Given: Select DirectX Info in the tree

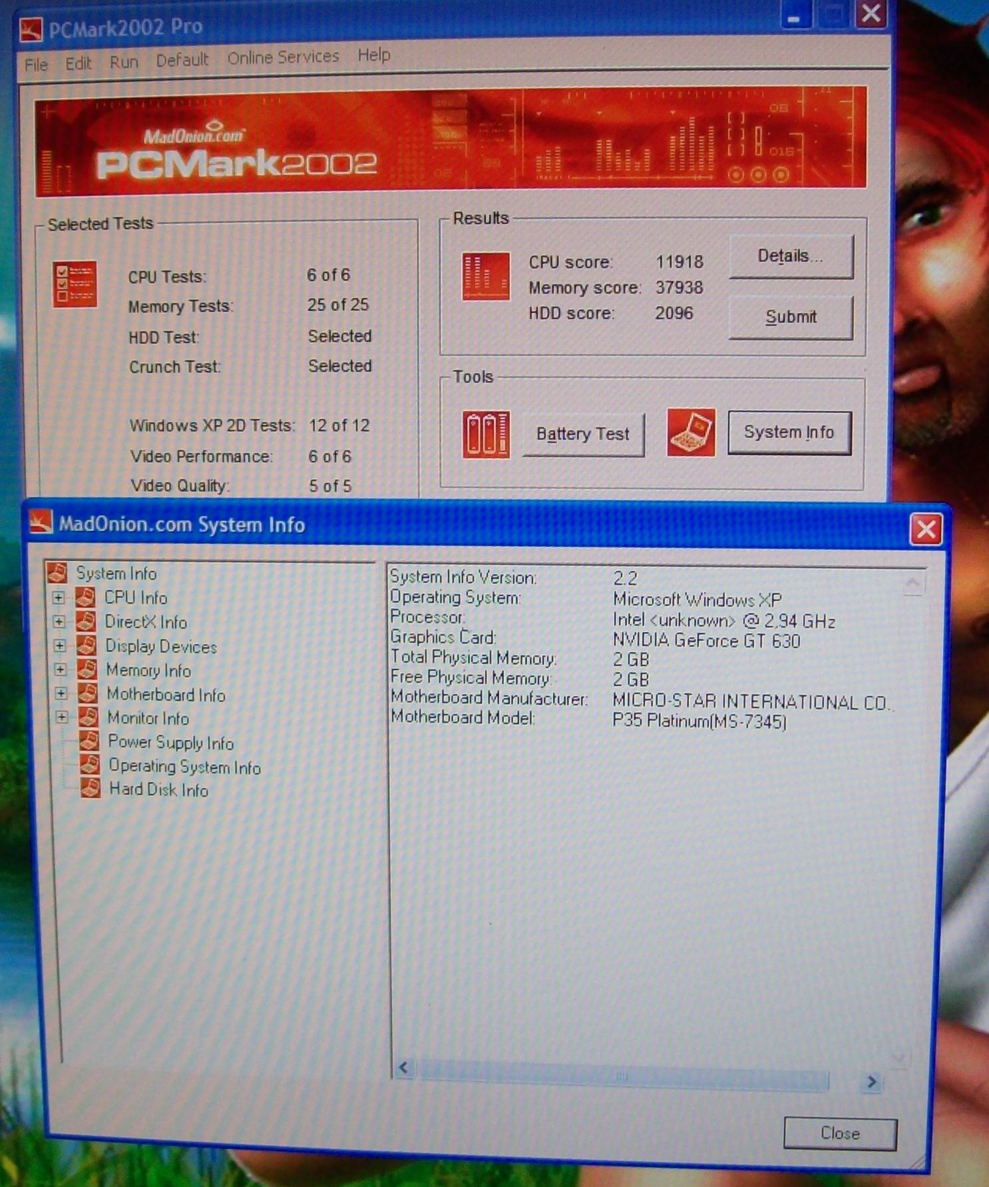Looking at the screenshot, I should pos(146,622).
